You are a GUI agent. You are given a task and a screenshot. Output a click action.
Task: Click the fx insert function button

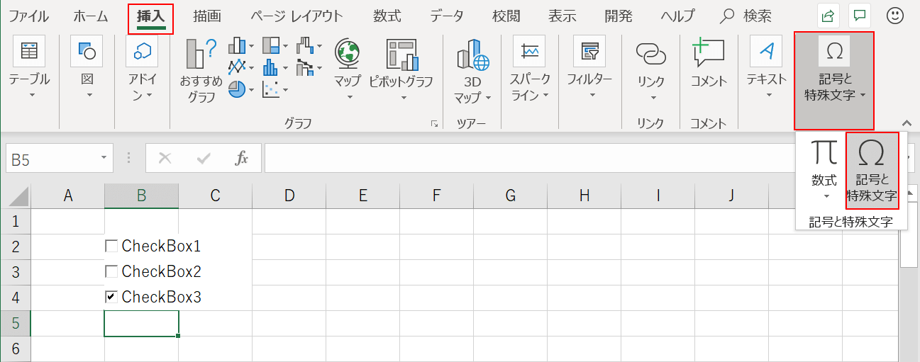[x=242, y=158]
